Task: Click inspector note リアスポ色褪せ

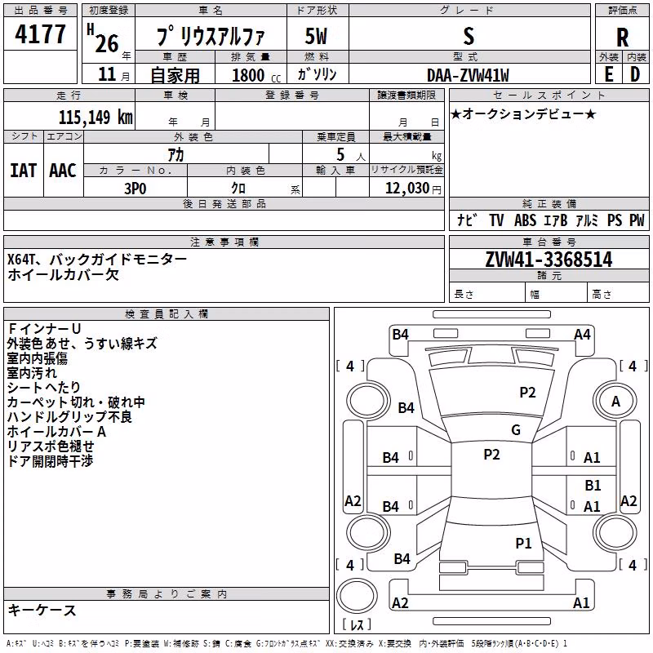Action: pyautogui.click(x=51, y=446)
